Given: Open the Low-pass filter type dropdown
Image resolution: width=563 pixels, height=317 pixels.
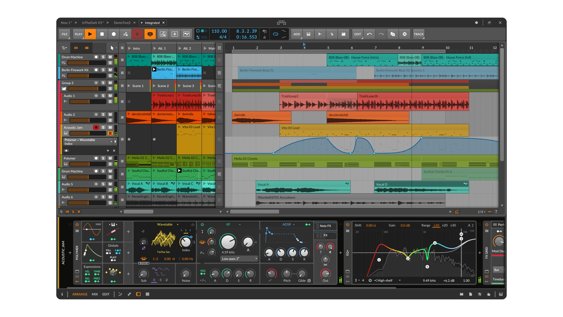Looking at the screenshot, I should coord(239,259).
